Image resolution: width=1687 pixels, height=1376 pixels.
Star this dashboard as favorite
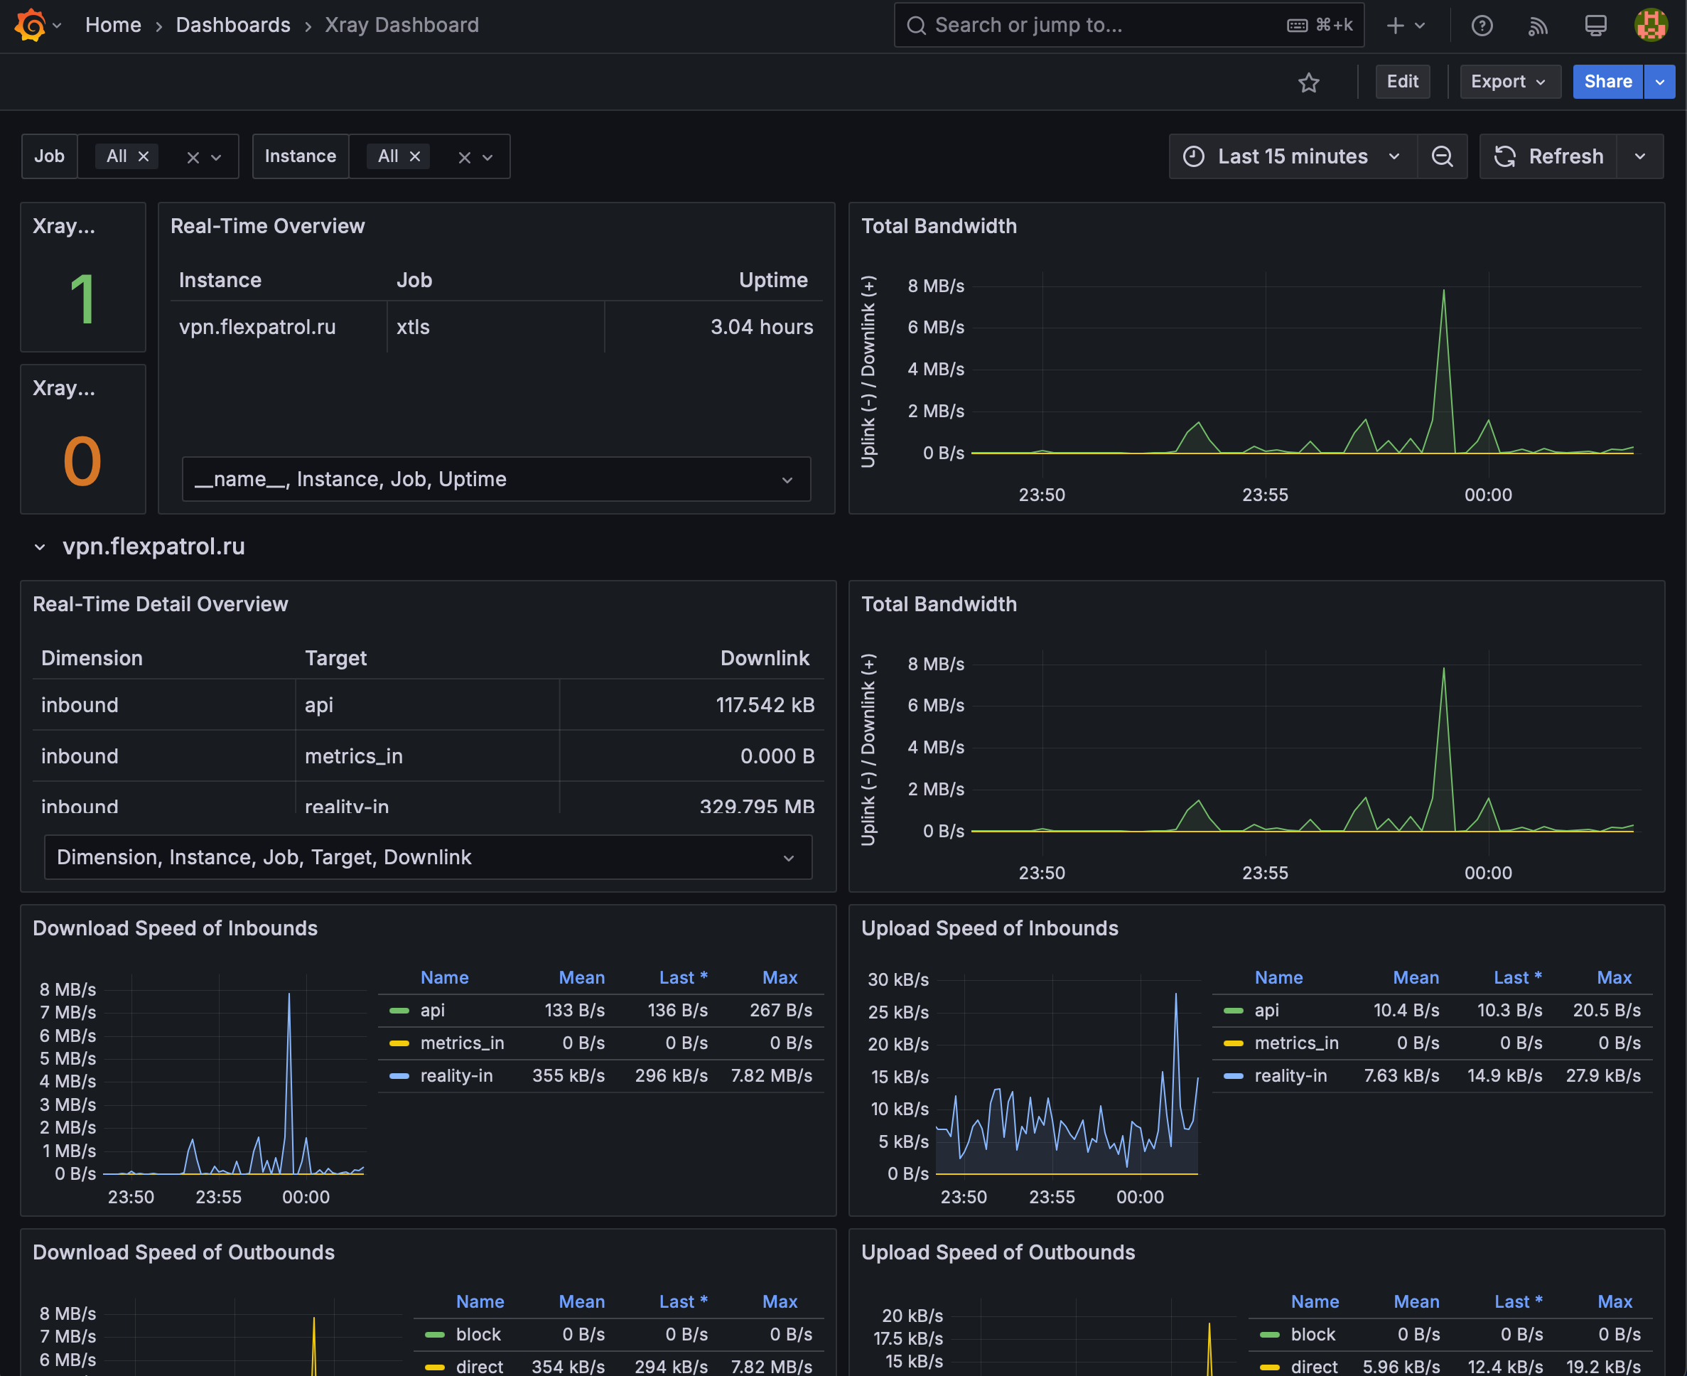1308,82
